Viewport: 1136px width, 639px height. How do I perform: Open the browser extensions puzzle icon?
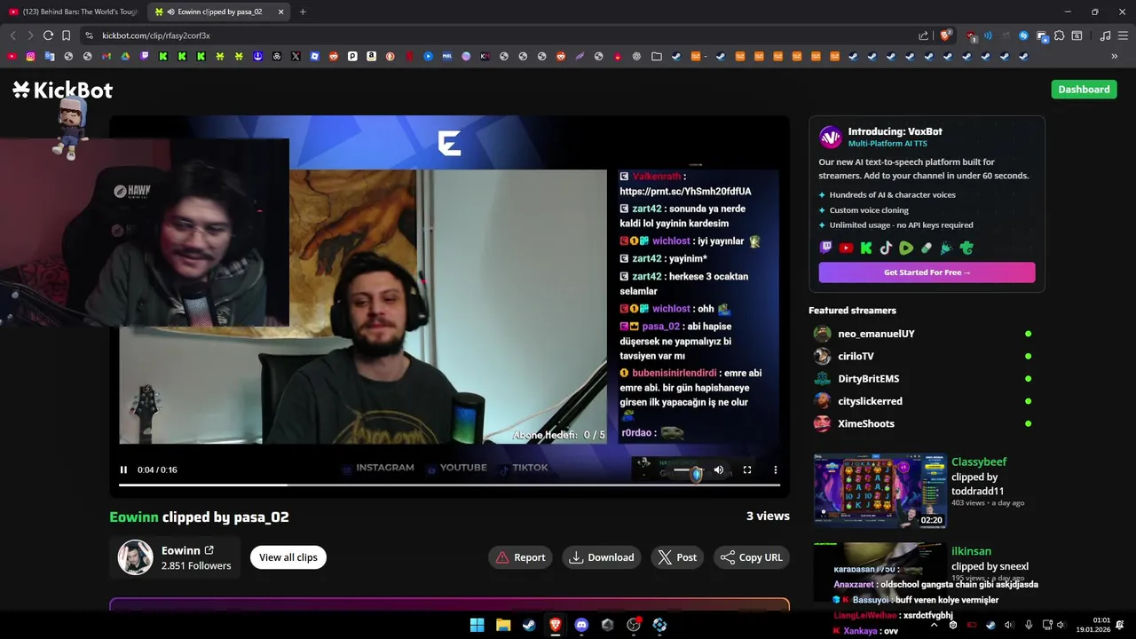click(1059, 35)
